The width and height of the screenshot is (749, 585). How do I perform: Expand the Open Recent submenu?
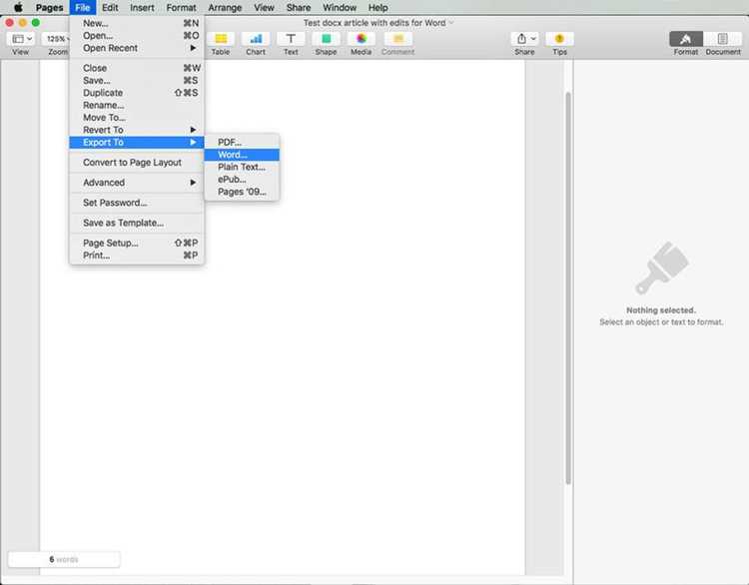pyautogui.click(x=137, y=48)
